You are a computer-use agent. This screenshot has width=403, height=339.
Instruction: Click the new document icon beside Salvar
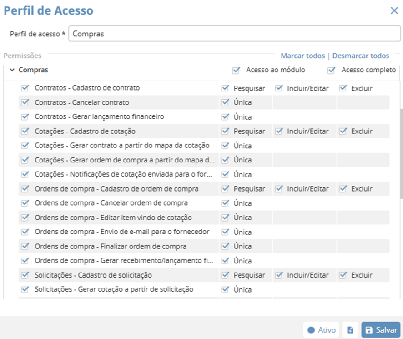point(350,330)
